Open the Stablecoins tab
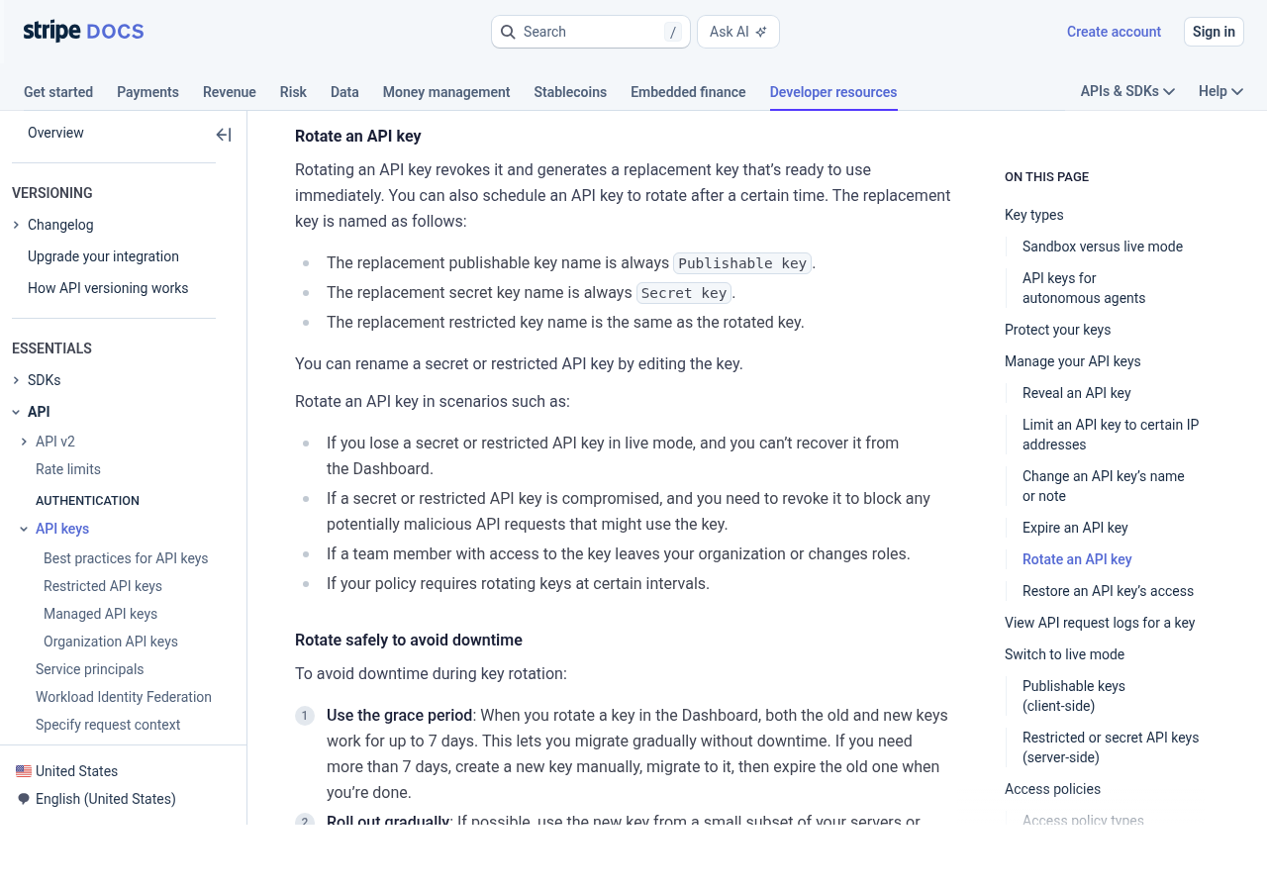This screenshot has height=891, width=1267. (570, 92)
